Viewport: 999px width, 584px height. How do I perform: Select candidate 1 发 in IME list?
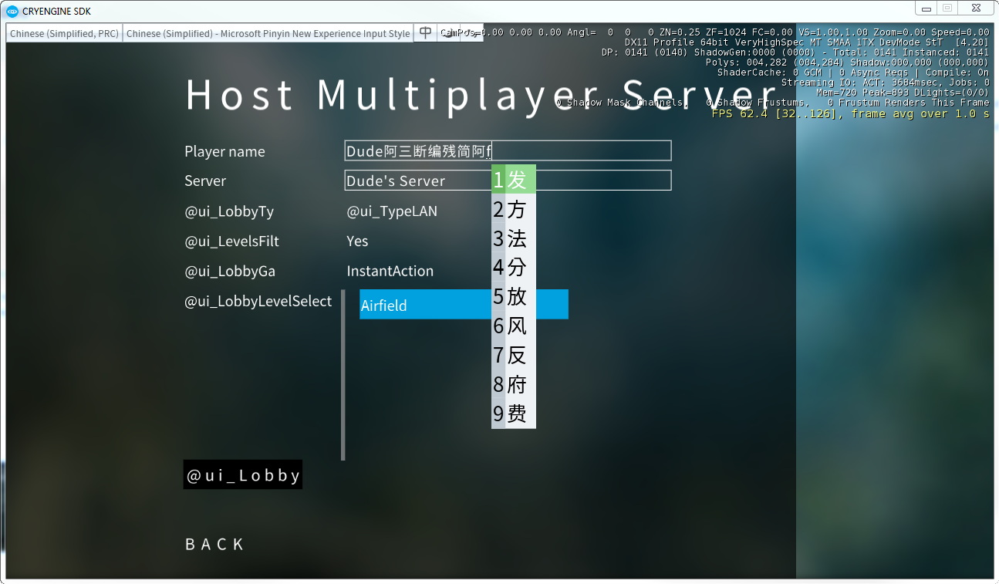point(514,179)
